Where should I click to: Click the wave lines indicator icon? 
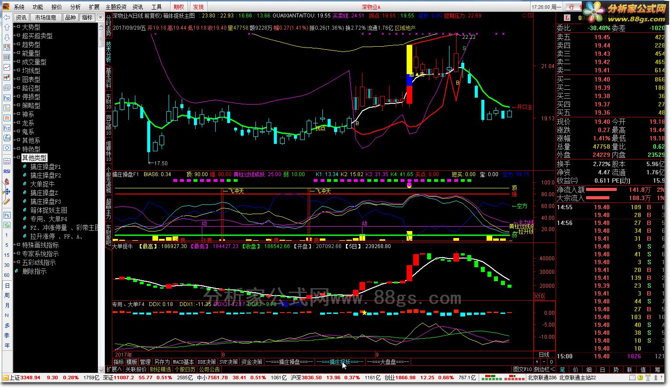[7, 161]
